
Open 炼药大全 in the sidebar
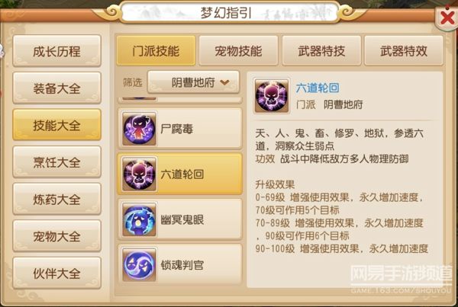[x=57, y=199]
